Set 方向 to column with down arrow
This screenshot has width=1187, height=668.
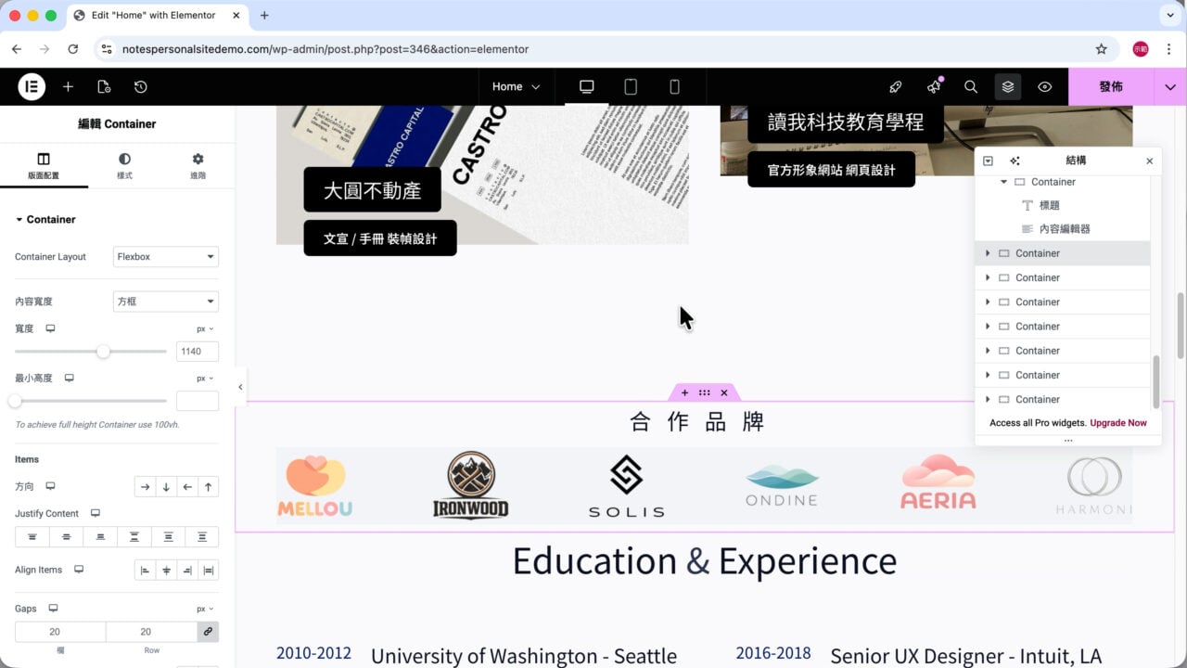point(166,486)
